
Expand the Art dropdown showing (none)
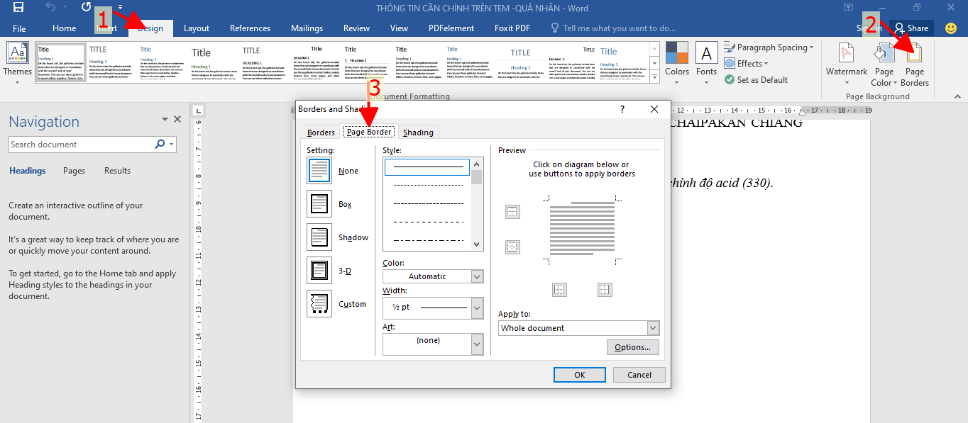tap(478, 344)
